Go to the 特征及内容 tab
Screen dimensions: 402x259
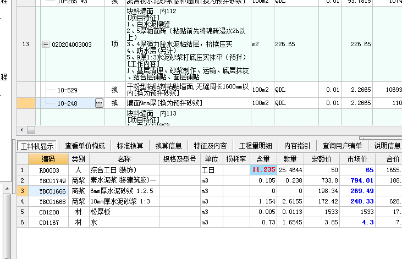pos(210,146)
